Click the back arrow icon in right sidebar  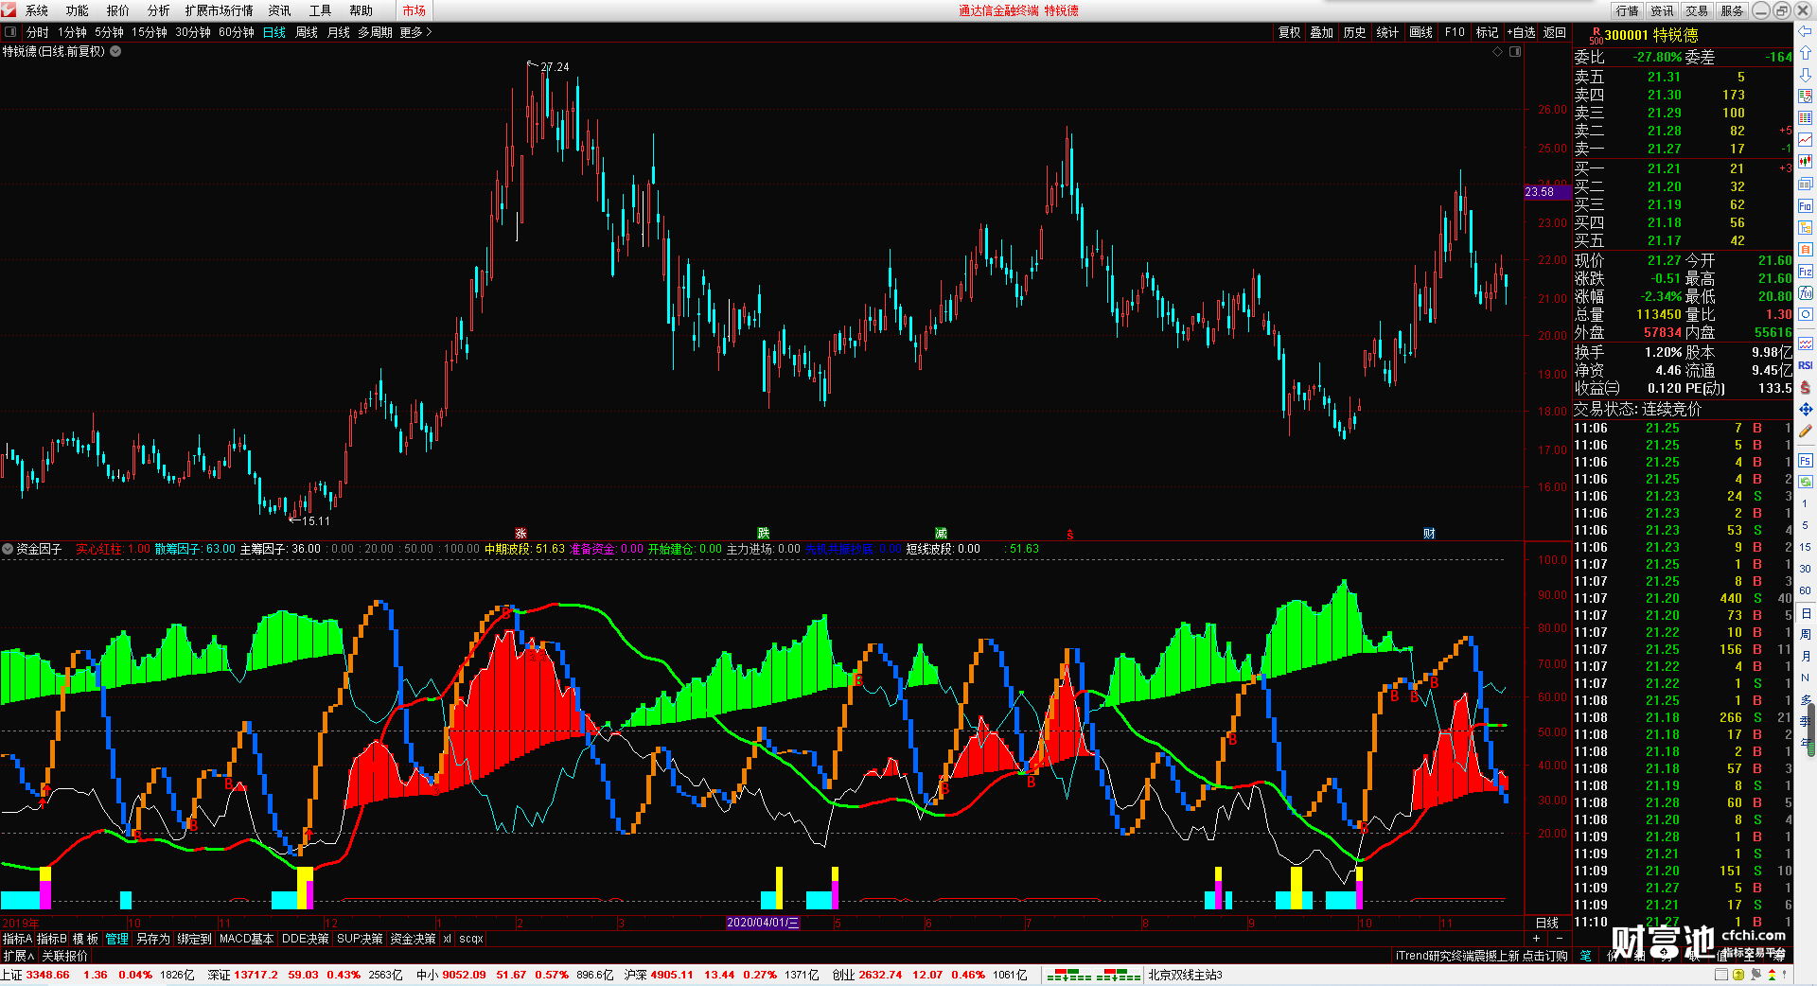pos(1806,31)
